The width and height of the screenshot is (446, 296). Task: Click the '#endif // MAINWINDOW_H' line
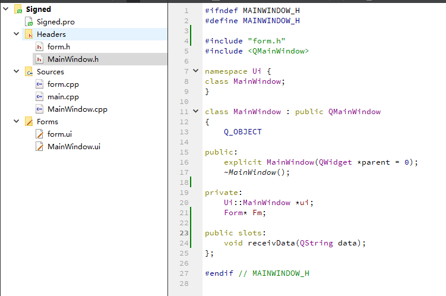257,273
